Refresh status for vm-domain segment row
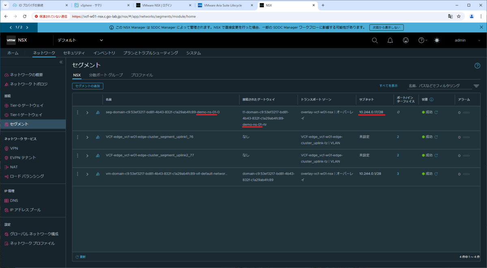487x268 pixels. (x=436, y=174)
